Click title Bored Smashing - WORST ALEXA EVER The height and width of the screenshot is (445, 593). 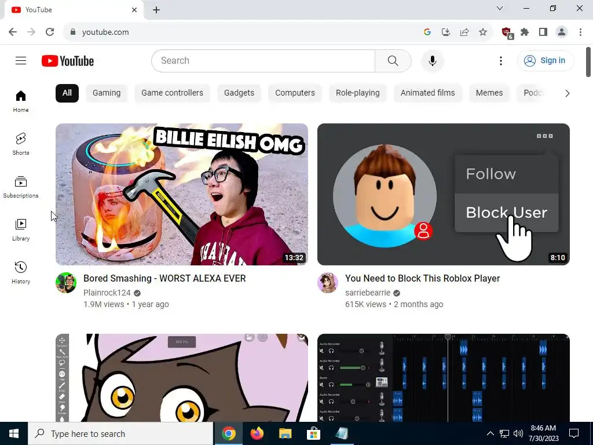point(164,279)
